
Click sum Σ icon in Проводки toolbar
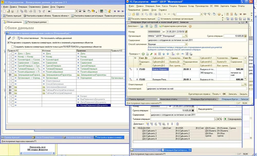pos(173,54)
